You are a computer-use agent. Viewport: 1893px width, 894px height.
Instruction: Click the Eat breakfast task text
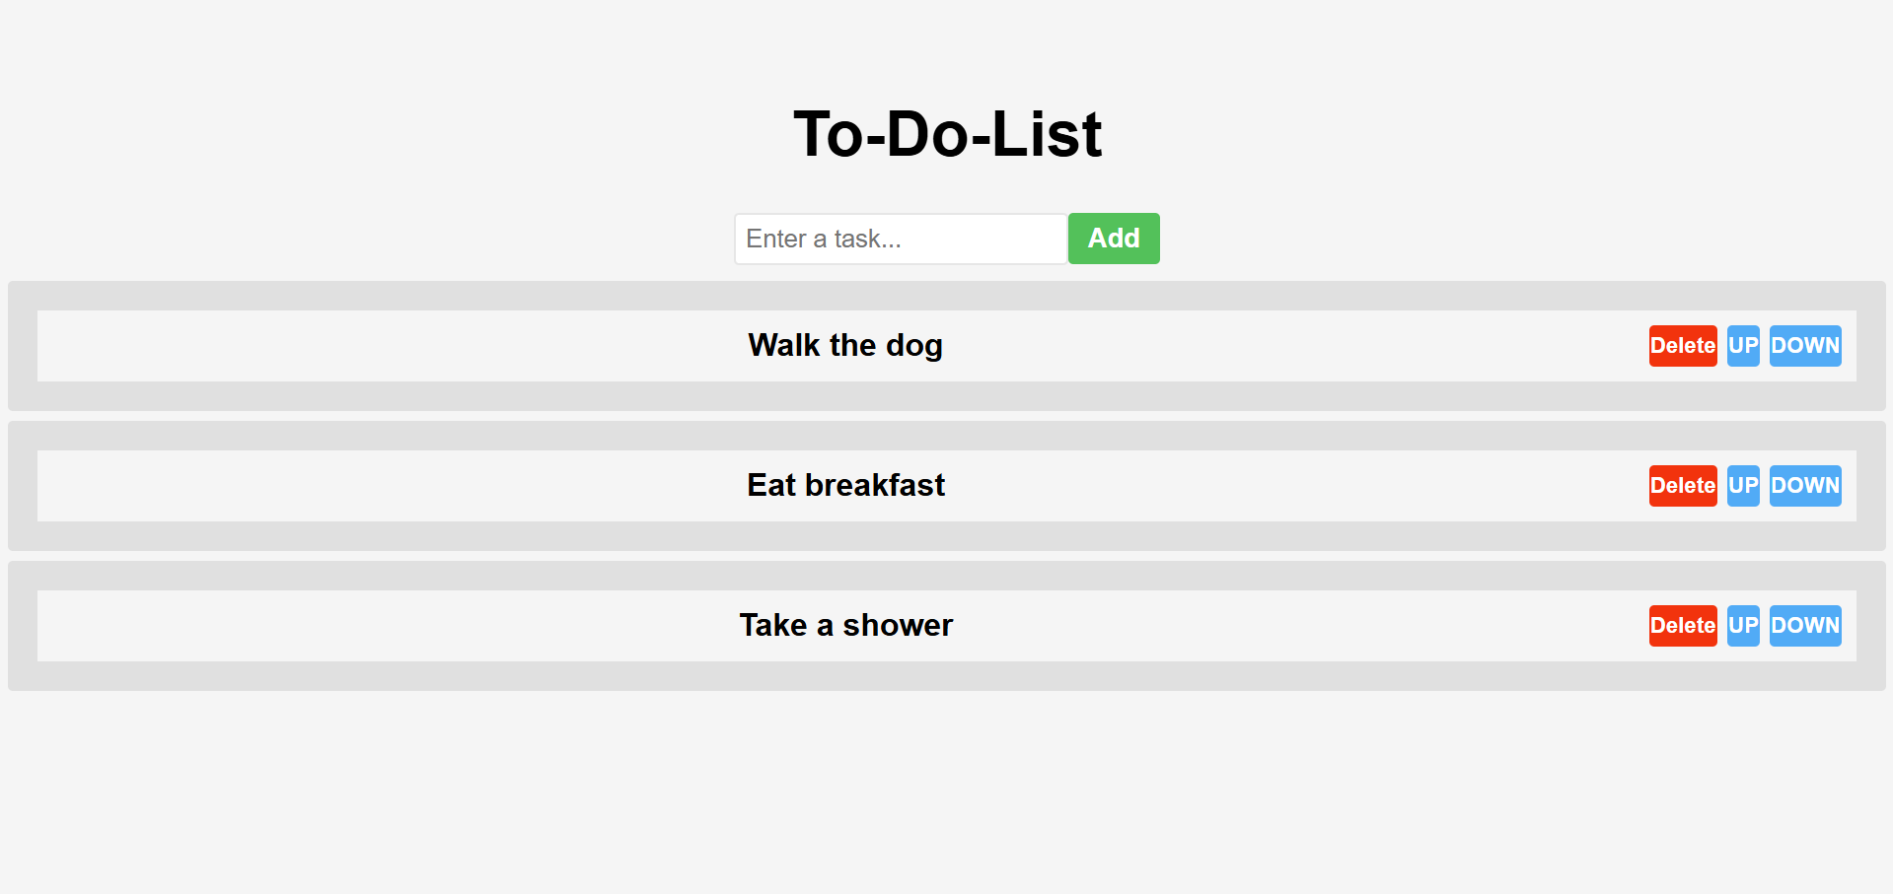tap(845, 486)
